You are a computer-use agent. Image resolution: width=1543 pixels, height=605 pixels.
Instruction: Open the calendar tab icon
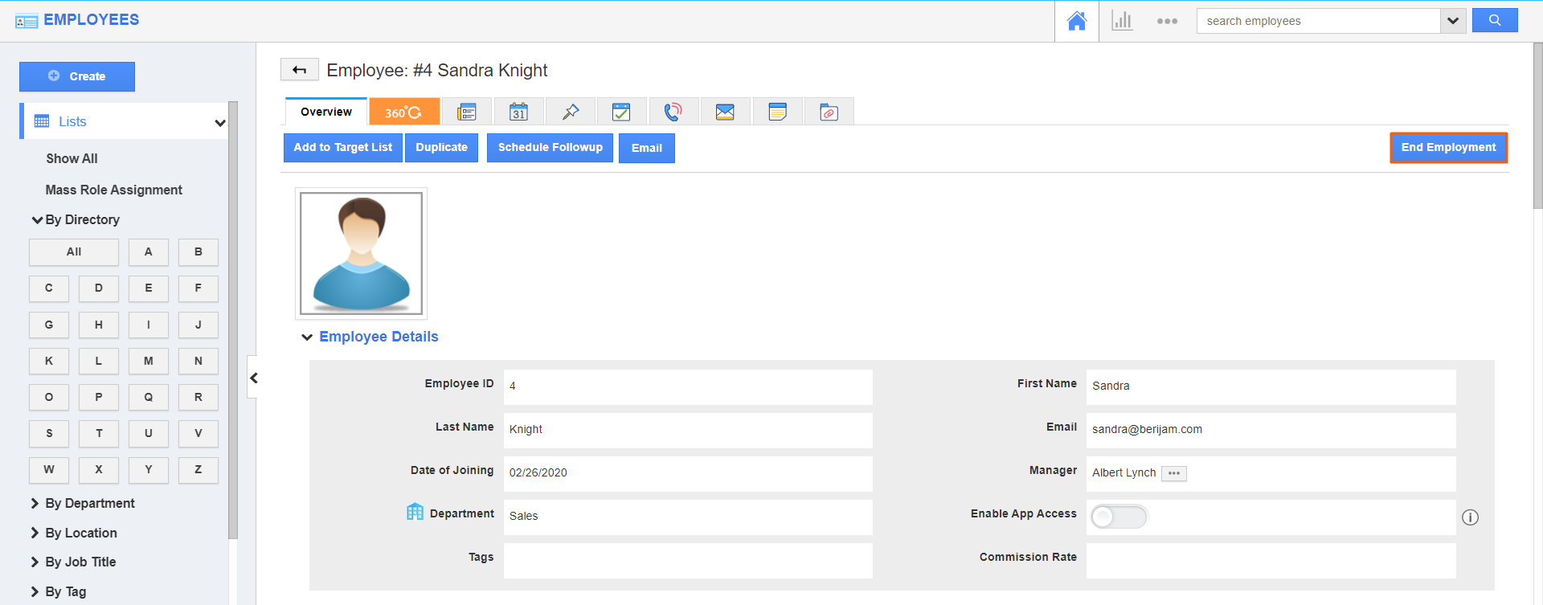click(x=518, y=112)
